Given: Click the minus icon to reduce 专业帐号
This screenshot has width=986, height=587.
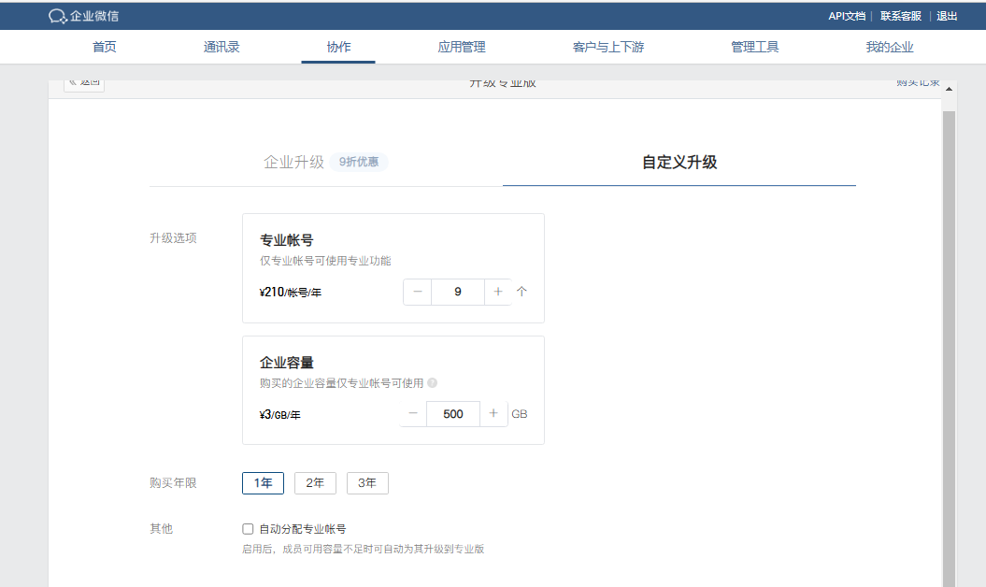Looking at the screenshot, I should tap(417, 292).
